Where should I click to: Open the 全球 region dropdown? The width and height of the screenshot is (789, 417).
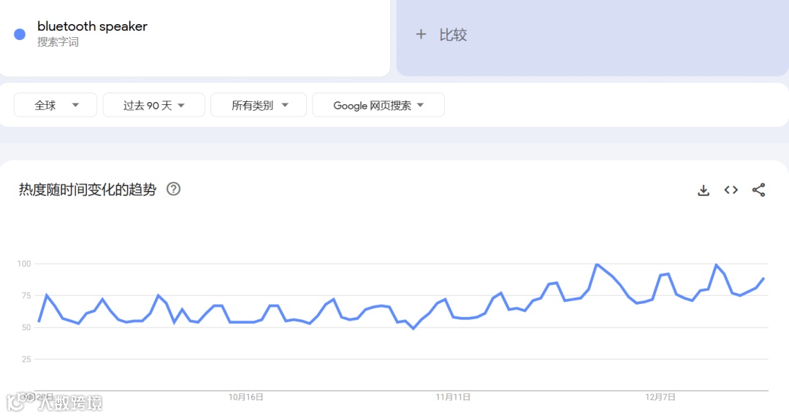click(x=56, y=105)
